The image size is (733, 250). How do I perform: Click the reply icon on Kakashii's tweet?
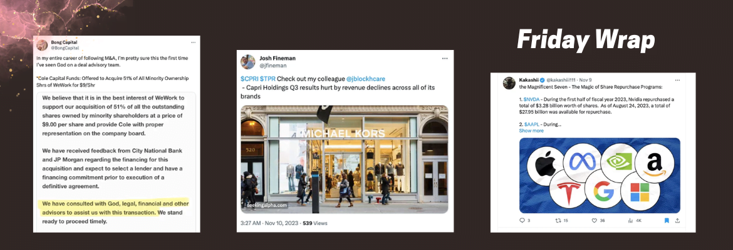point(522,220)
